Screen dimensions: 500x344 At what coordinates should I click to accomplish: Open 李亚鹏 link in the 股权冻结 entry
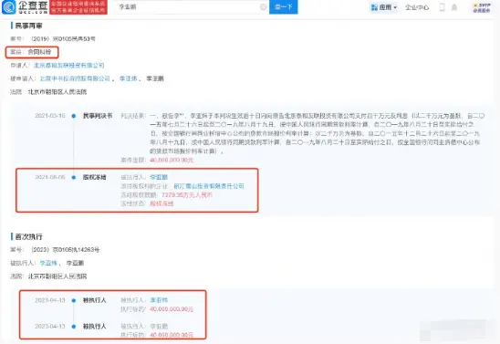(159, 177)
